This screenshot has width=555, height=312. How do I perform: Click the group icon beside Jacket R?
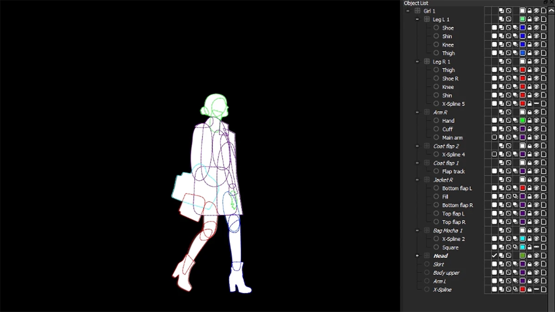[427, 180]
